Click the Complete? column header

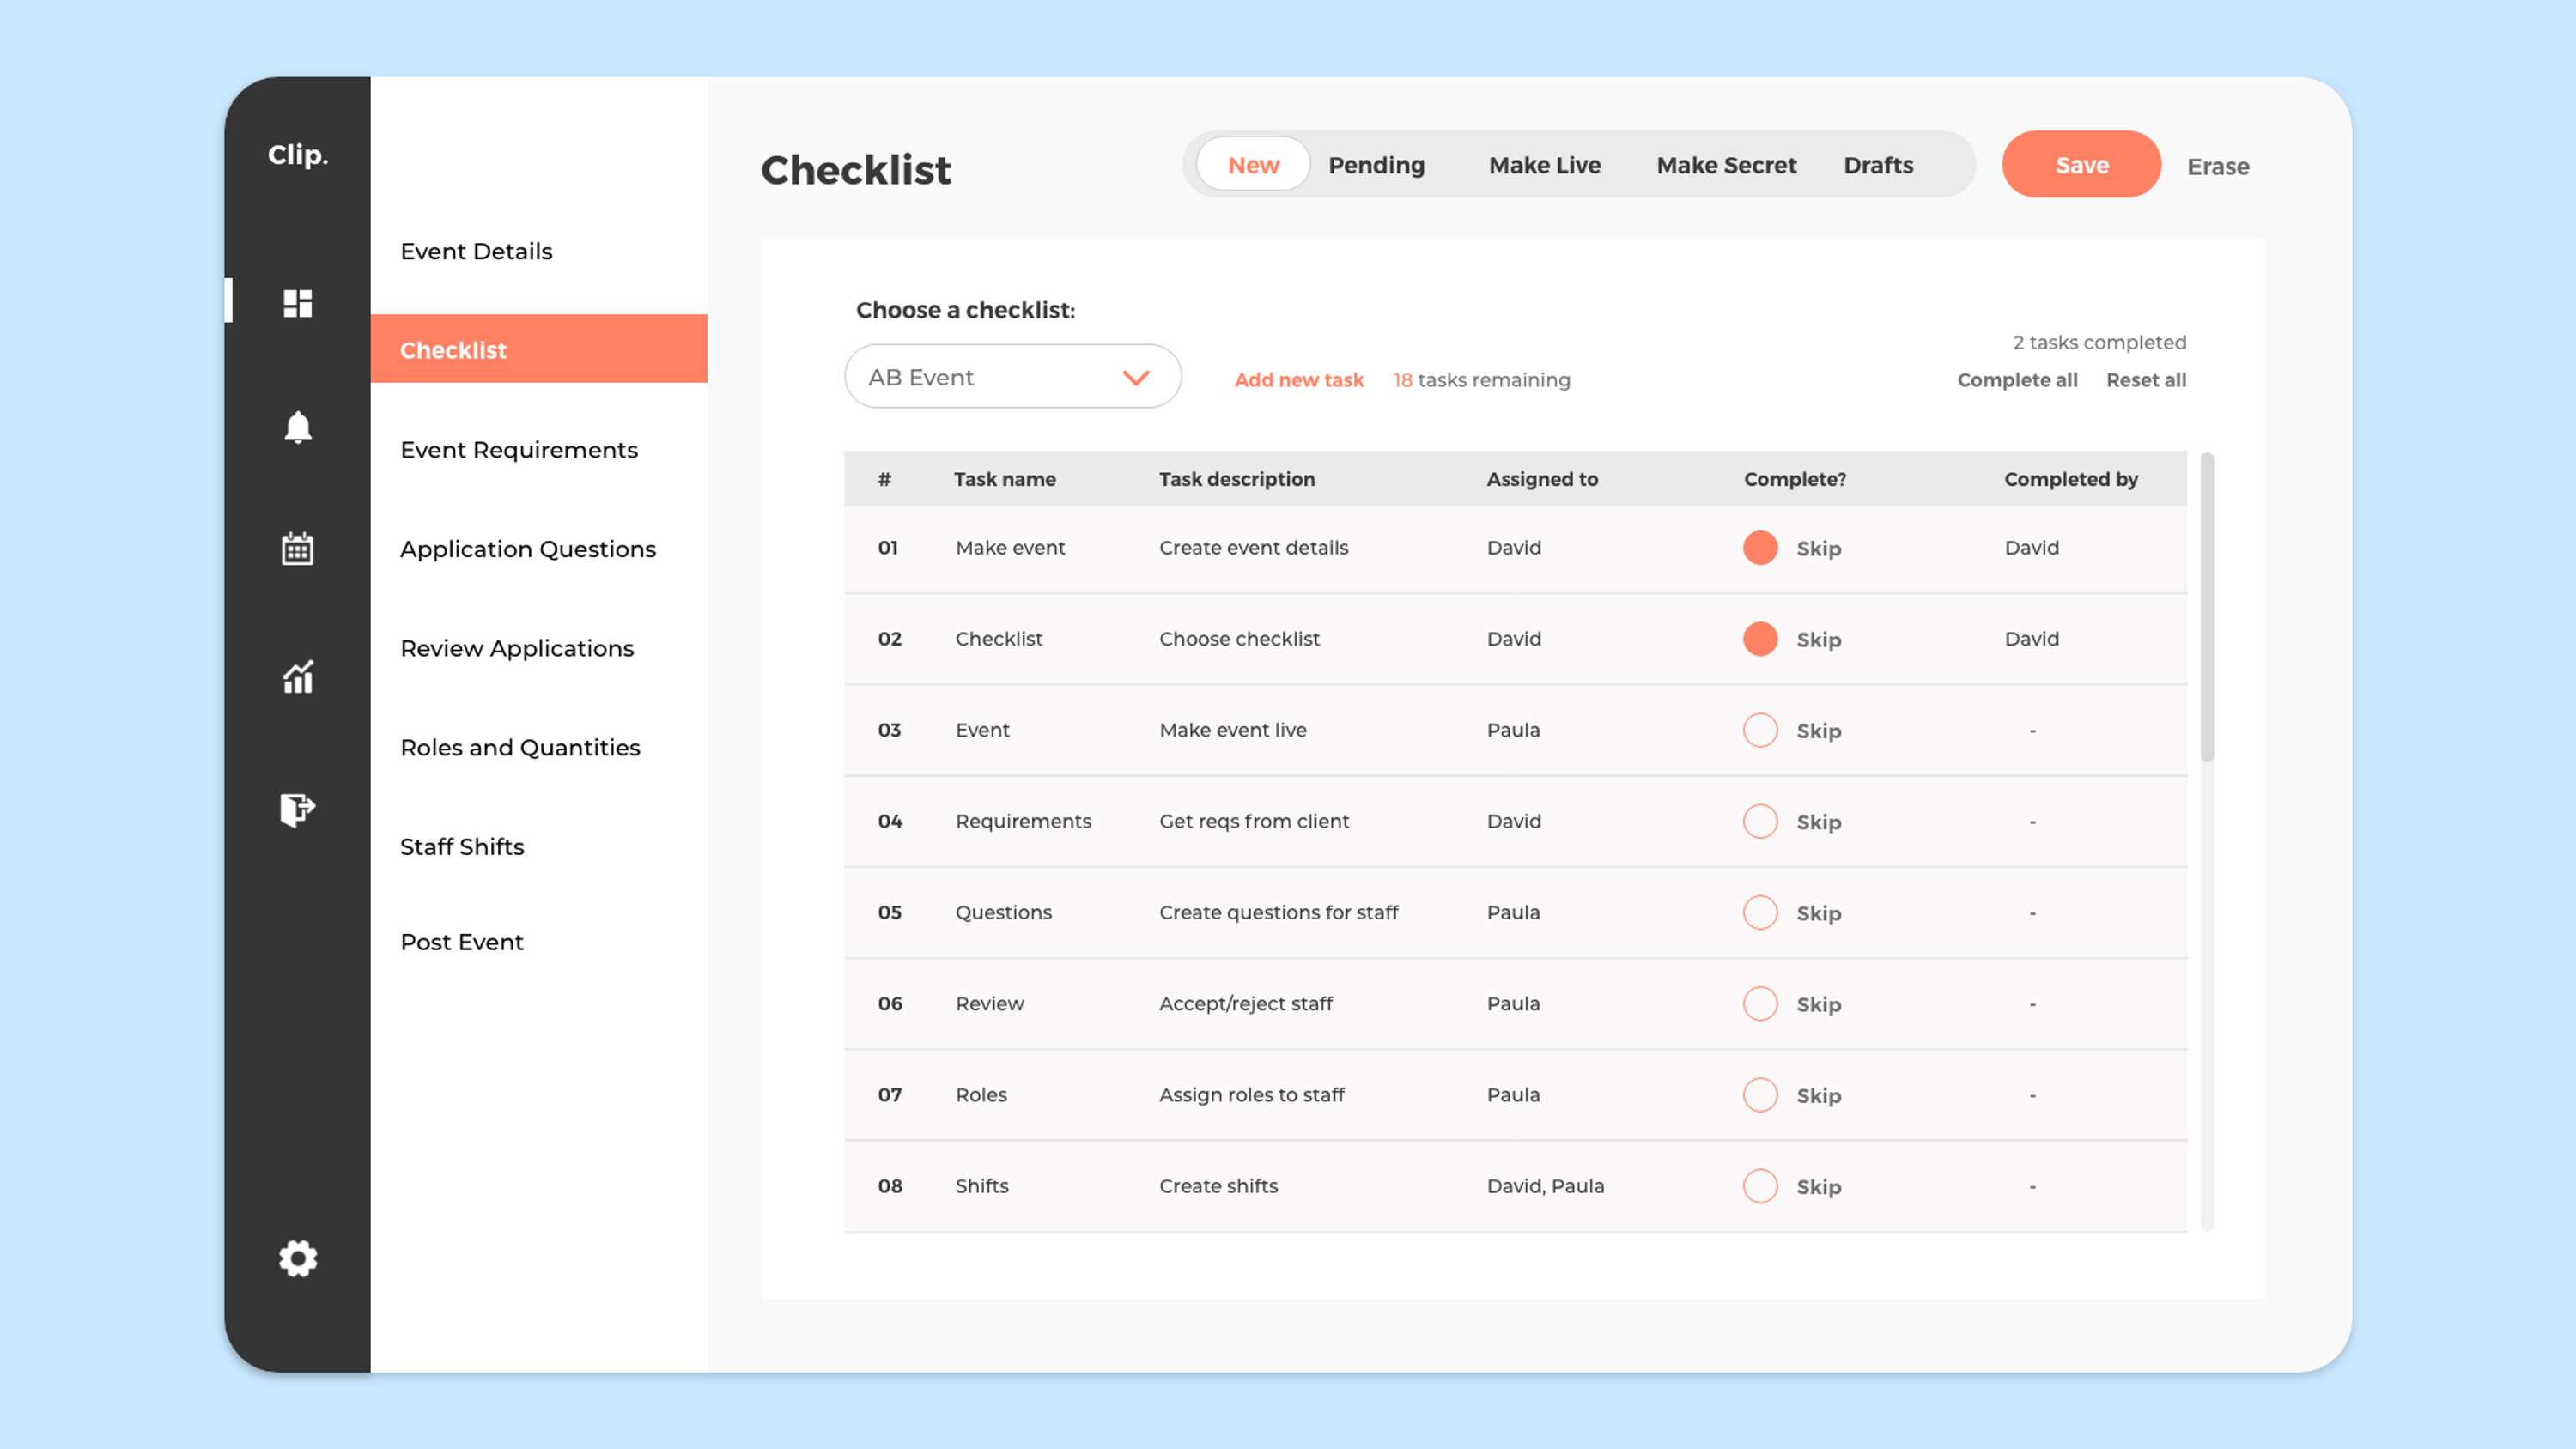click(1795, 479)
